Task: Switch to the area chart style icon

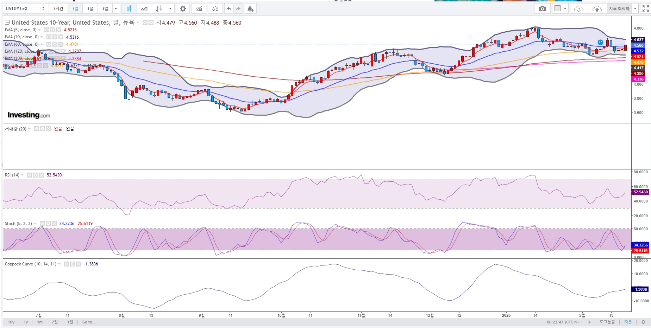Action: pyautogui.click(x=144, y=8)
